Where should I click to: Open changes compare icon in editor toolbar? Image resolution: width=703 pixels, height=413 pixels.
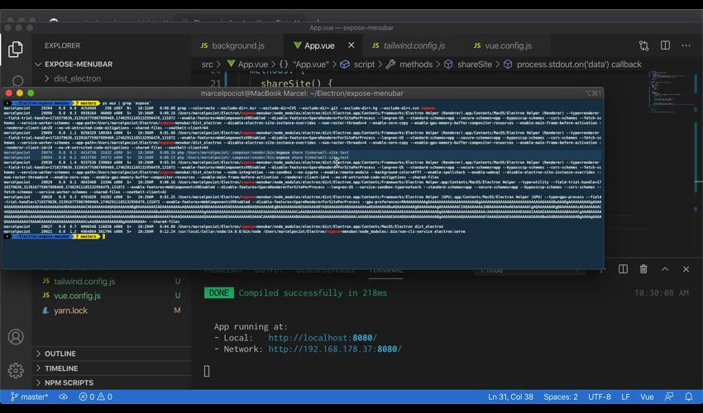click(643, 45)
